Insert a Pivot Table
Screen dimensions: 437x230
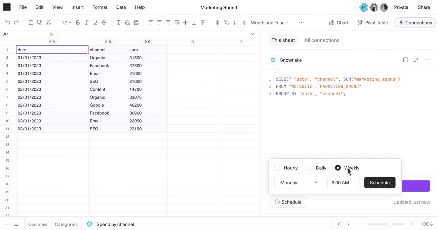click(372, 22)
